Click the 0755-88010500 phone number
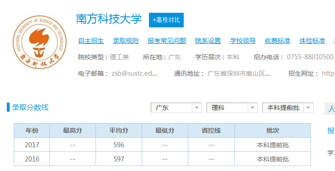 [311, 57]
